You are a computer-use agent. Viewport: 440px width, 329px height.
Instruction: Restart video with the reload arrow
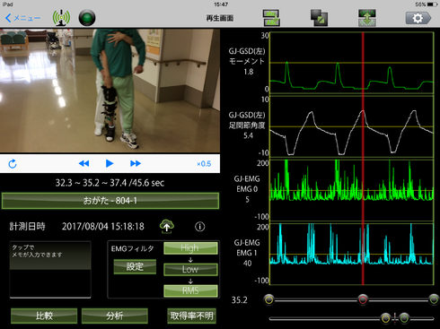coord(13,164)
